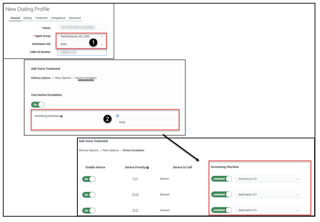Expand the Destination DN dropdown showing 5556
This screenshot has height=222, width=320.
(82, 44)
